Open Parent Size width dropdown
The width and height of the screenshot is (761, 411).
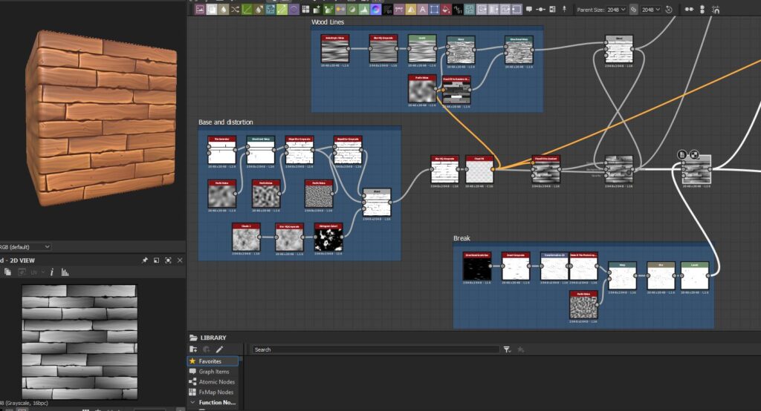tap(616, 10)
